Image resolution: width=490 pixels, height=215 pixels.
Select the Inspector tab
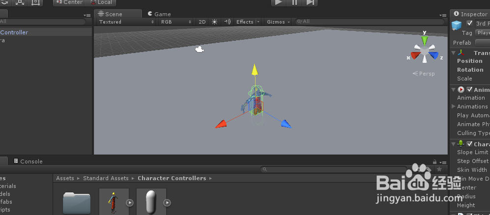click(470, 14)
